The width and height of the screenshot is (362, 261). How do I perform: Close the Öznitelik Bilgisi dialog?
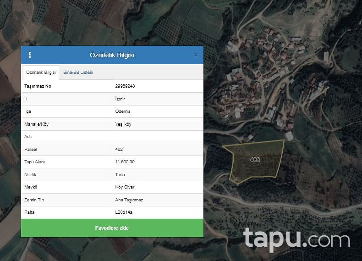[196, 55]
